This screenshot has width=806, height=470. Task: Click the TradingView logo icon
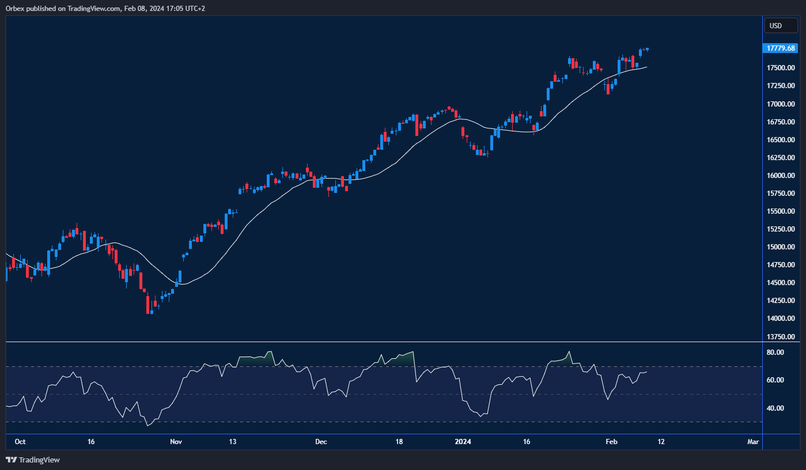[x=11, y=460]
